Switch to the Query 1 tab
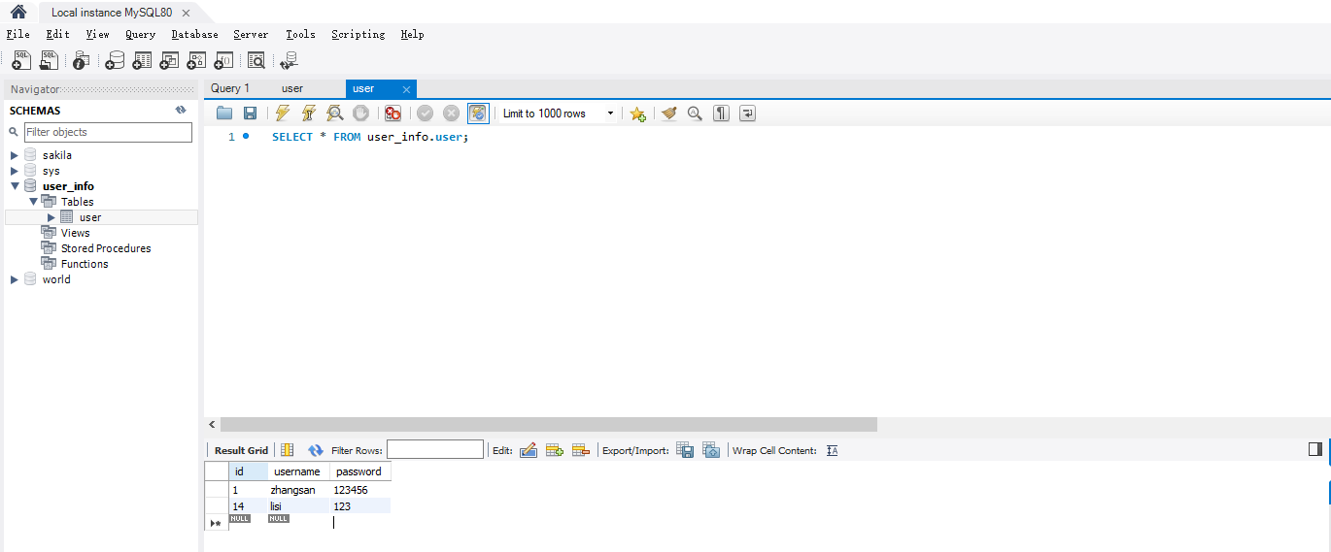The width and height of the screenshot is (1331, 552). click(230, 88)
